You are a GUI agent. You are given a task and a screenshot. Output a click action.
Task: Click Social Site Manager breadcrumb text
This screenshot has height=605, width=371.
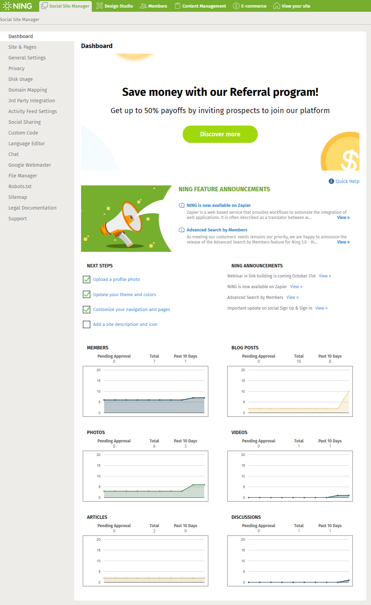pos(20,20)
